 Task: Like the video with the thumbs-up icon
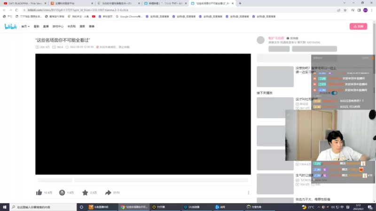pos(39,193)
